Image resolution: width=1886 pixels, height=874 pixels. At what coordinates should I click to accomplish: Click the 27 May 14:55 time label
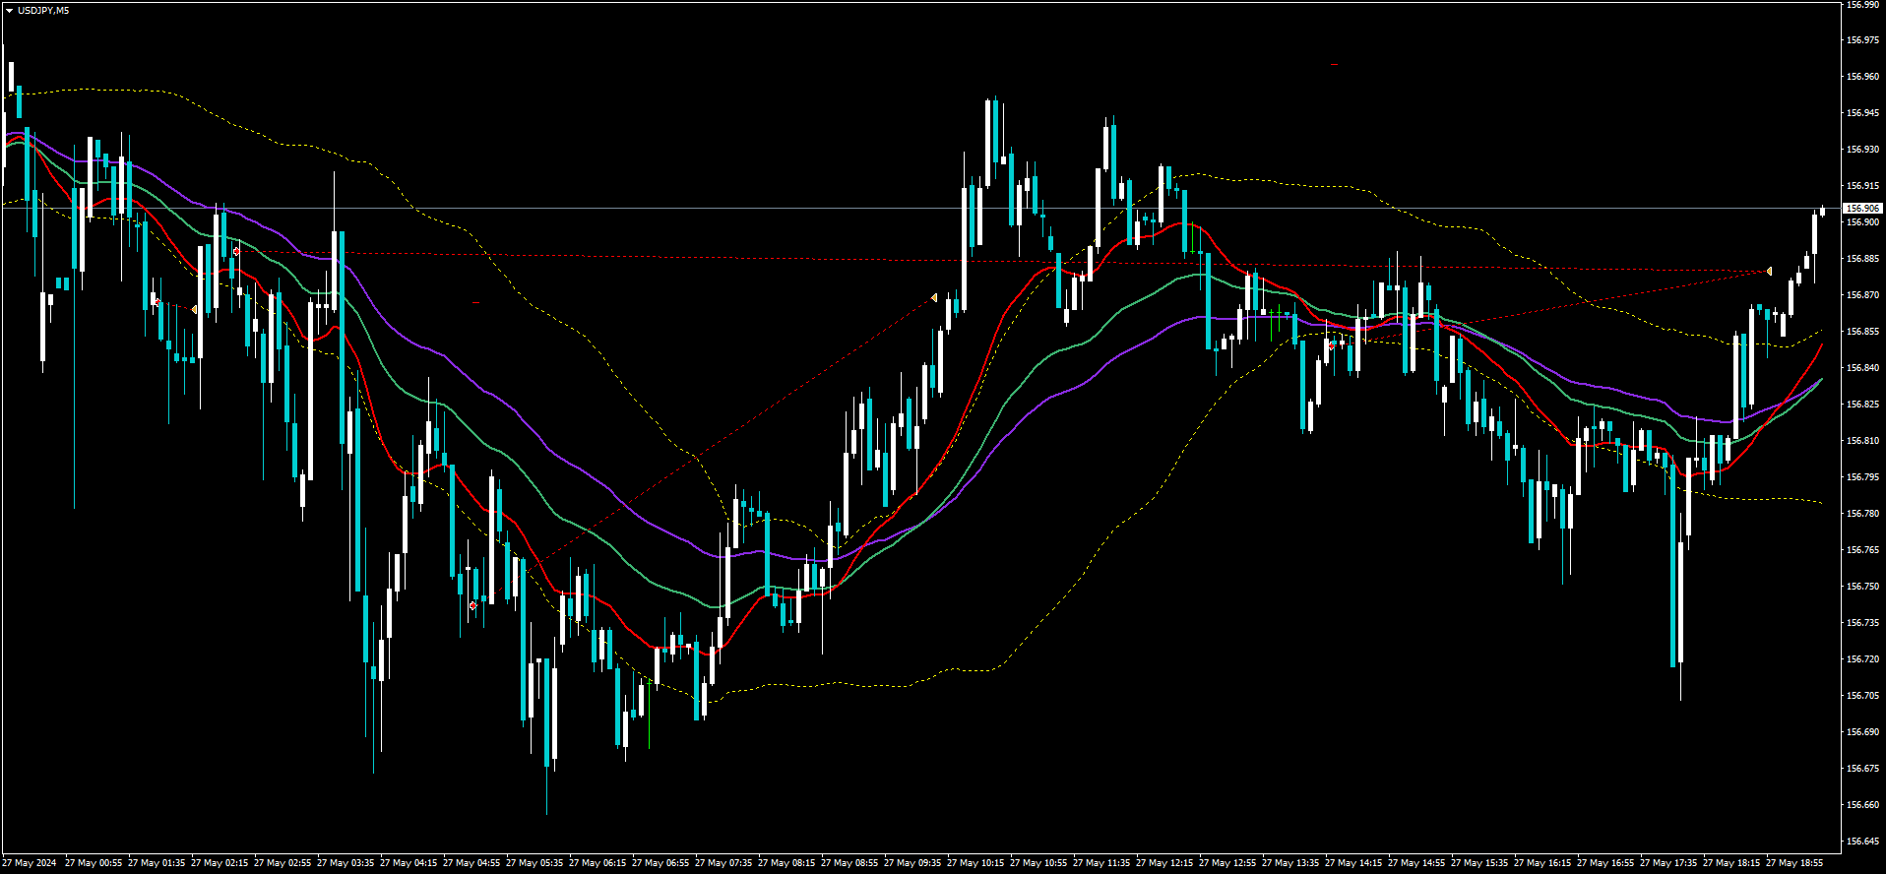[1416, 863]
